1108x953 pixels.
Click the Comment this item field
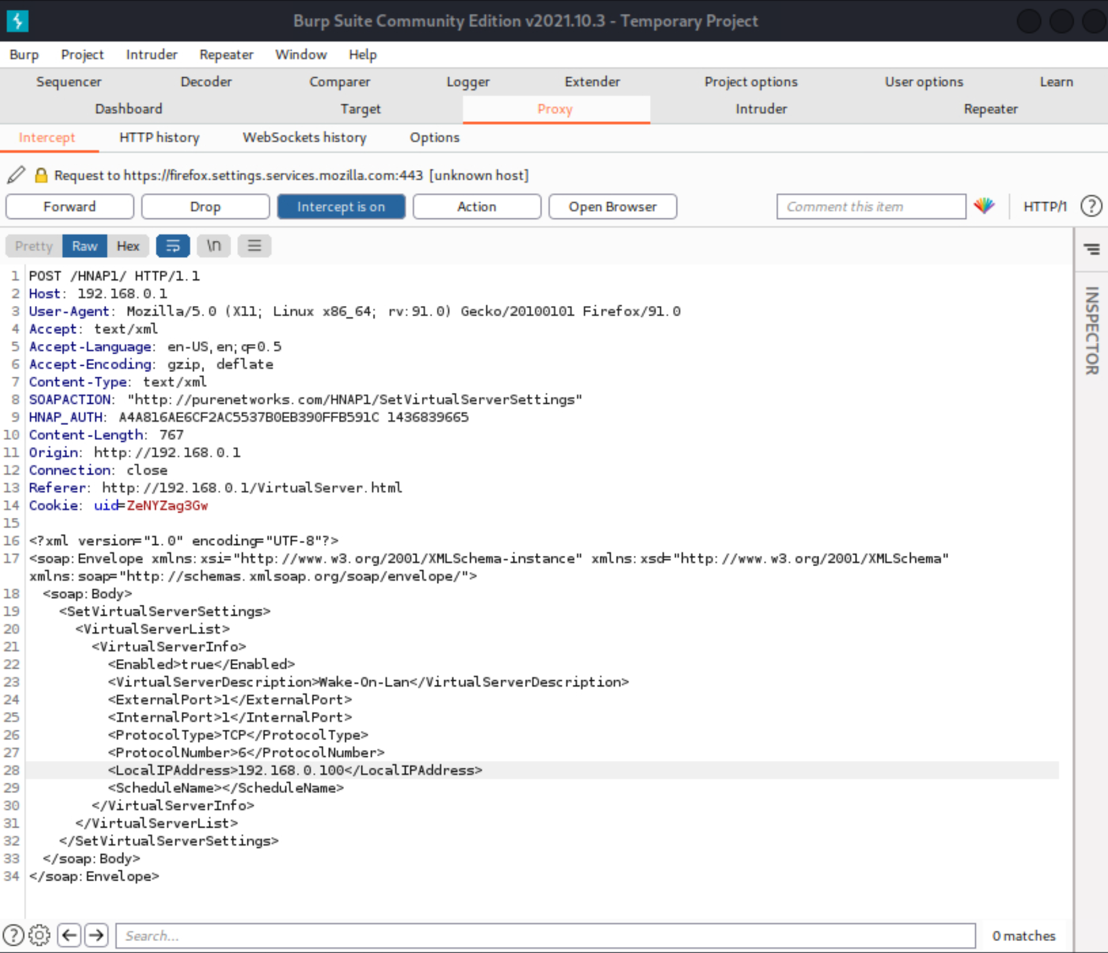click(871, 206)
